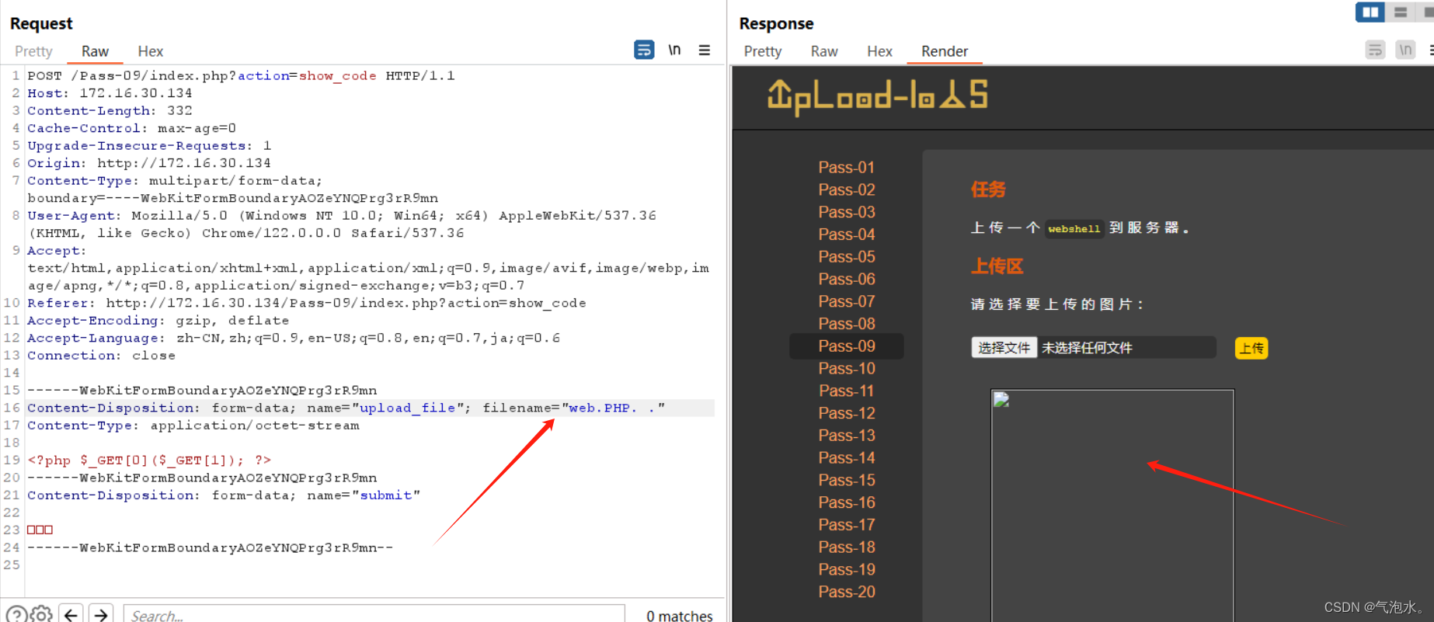Screen dimensions: 1434x622
Task: Open Pass-03 link
Action: click(846, 212)
